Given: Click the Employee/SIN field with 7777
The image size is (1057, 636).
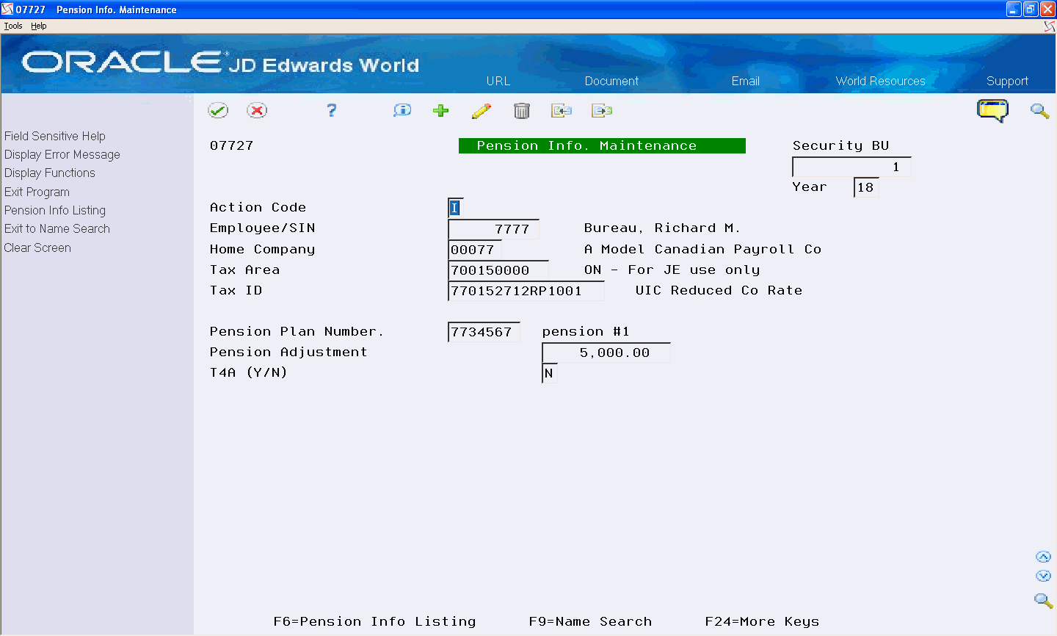Looking at the screenshot, I should click(x=493, y=229).
